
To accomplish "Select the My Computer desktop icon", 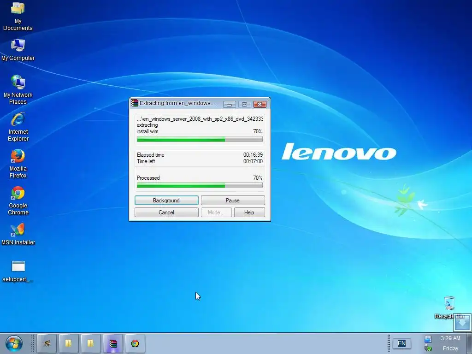I will tap(18, 50).
